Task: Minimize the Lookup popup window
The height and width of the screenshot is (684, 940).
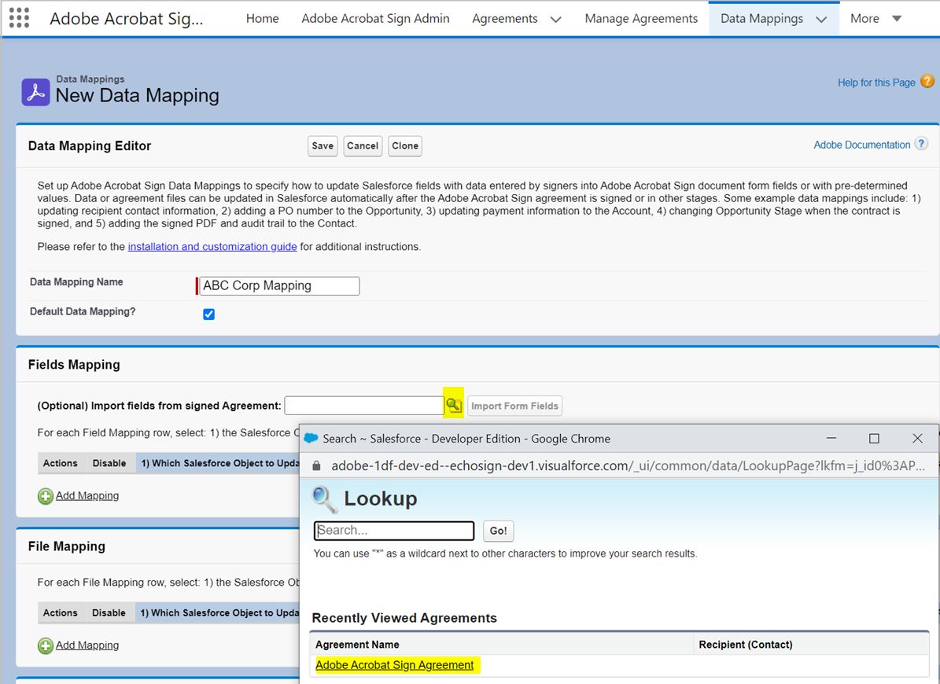Action: 831,439
